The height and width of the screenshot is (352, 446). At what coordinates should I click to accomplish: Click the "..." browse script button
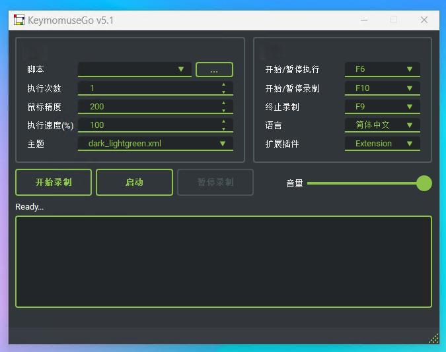(x=214, y=70)
